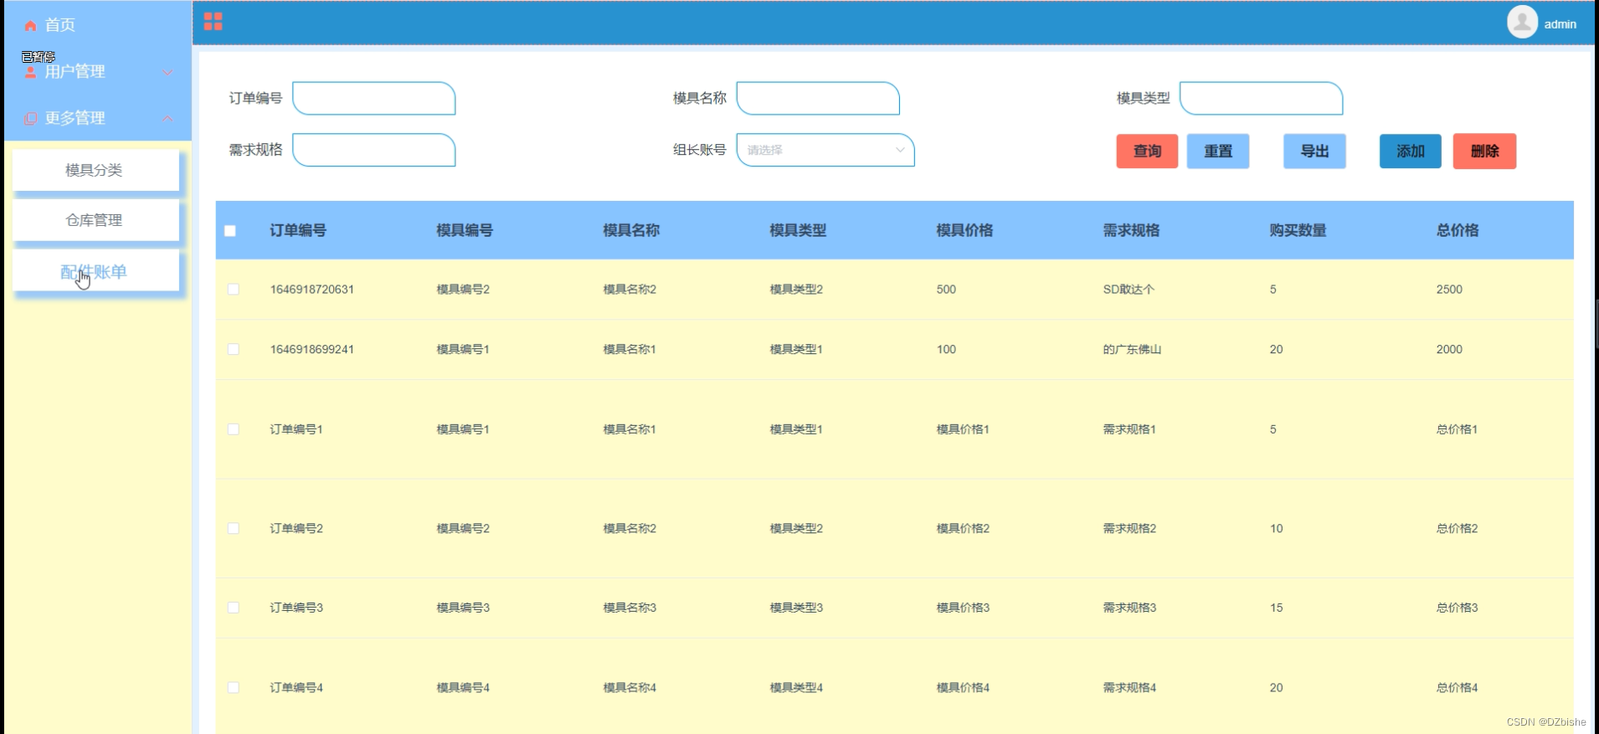Open the admin username label
The image size is (1599, 734).
tap(1560, 24)
